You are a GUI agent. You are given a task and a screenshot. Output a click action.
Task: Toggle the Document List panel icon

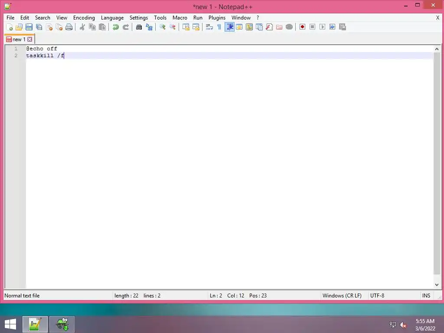click(259, 27)
